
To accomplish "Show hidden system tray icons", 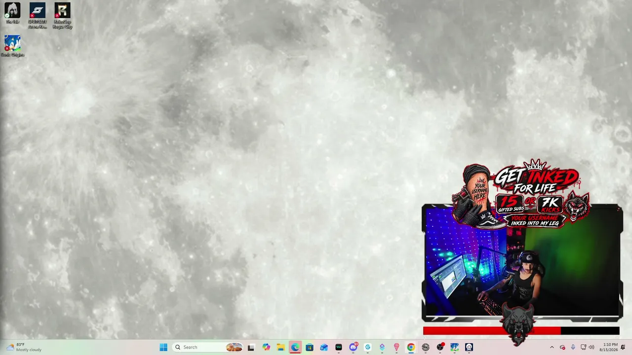I will [x=552, y=347].
